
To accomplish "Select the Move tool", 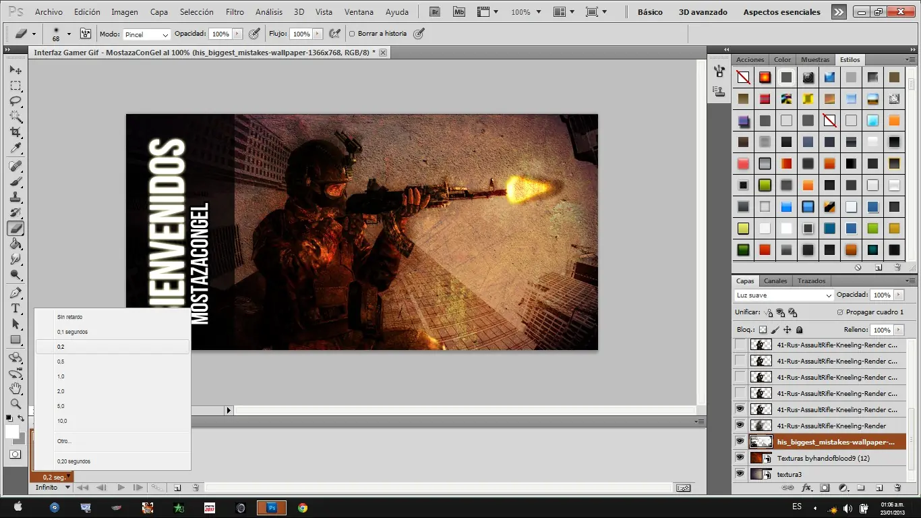I will [x=16, y=70].
